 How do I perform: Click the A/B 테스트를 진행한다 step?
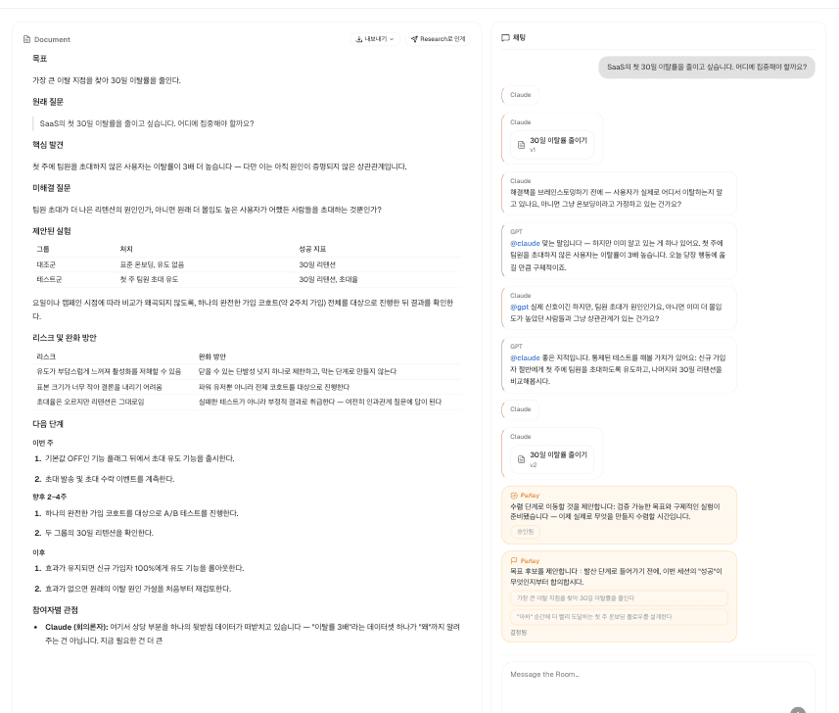click(x=142, y=513)
